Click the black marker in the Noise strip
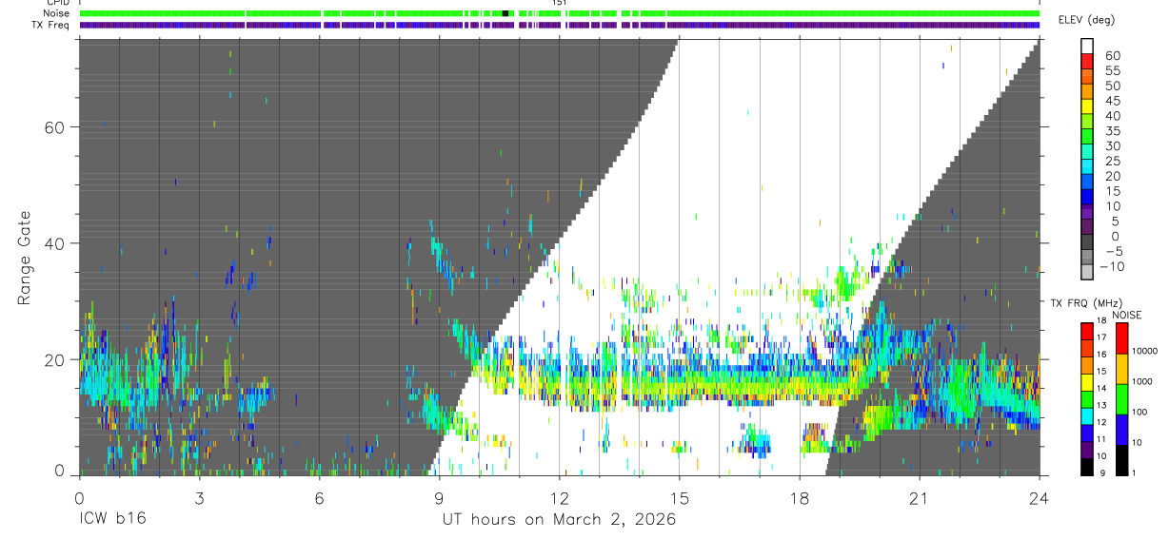The width and height of the screenshot is (1169, 539). (505, 13)
